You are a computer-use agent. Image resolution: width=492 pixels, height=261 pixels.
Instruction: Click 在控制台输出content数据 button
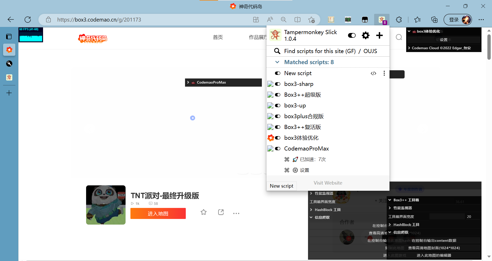tap(434, 240)
